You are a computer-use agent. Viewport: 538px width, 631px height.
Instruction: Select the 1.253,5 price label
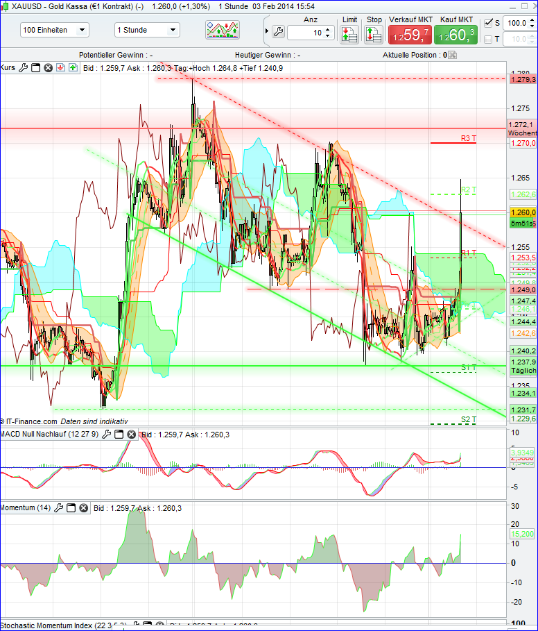tap(523, 257)
